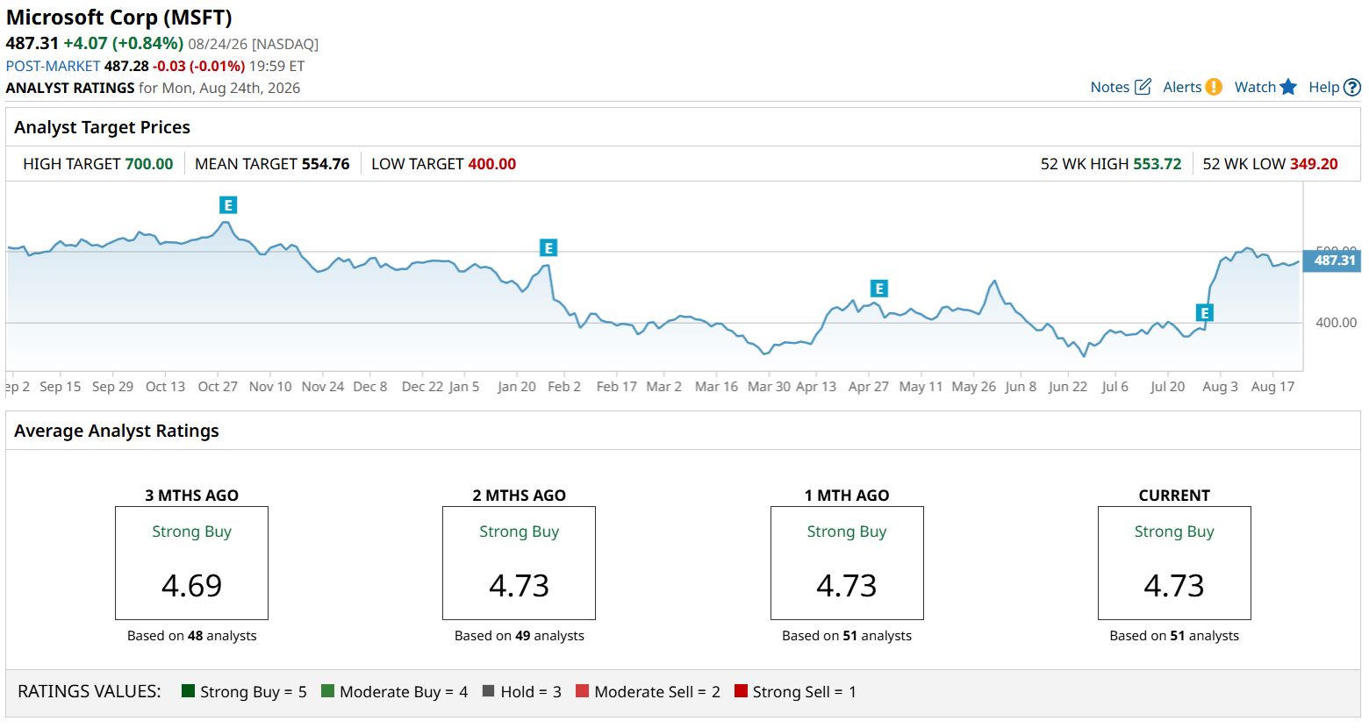
Task: Click the orange Alerts exclamation icon
Action: click(1214, 87)
